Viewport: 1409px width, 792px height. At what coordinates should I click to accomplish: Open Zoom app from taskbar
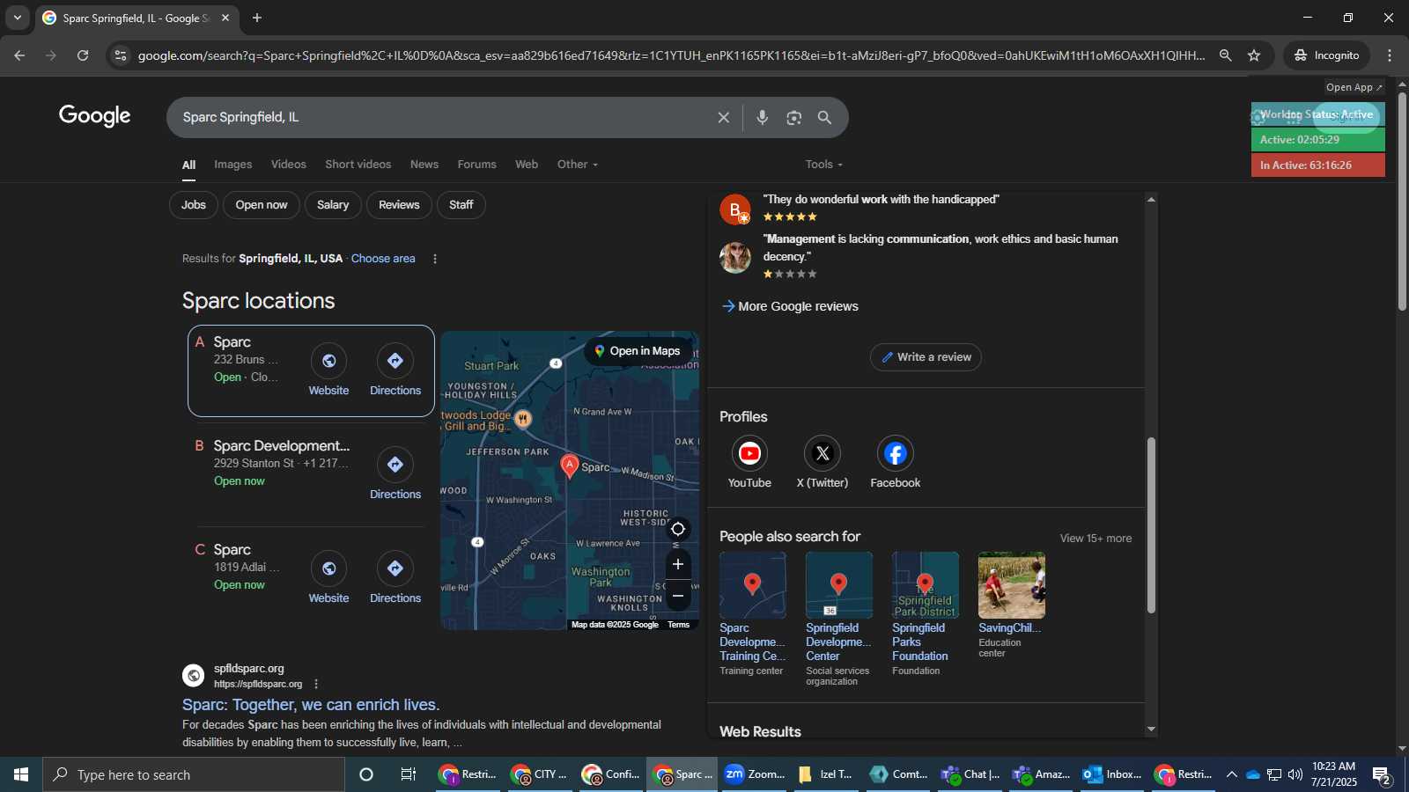click(x=754, y=774)
